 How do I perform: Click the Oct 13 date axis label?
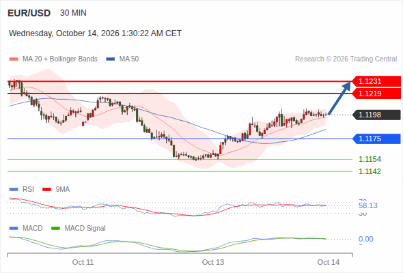pos(213,262)
